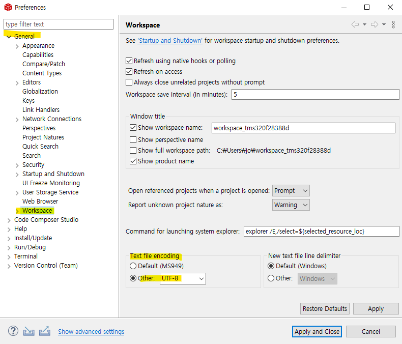The width and height of the screenshot is (402, 344).
Task: Enable Show perspective name checkbox
Action: tap(133, 140)
